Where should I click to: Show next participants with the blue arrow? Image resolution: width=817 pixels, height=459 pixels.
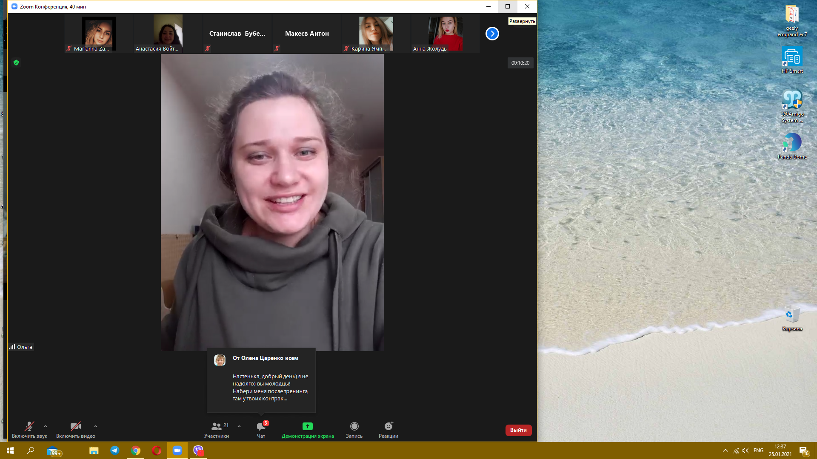pyautogui.click(x=492, y=34)
